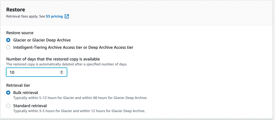Click the Bulk retrieval 5-12 hours description

80,98
